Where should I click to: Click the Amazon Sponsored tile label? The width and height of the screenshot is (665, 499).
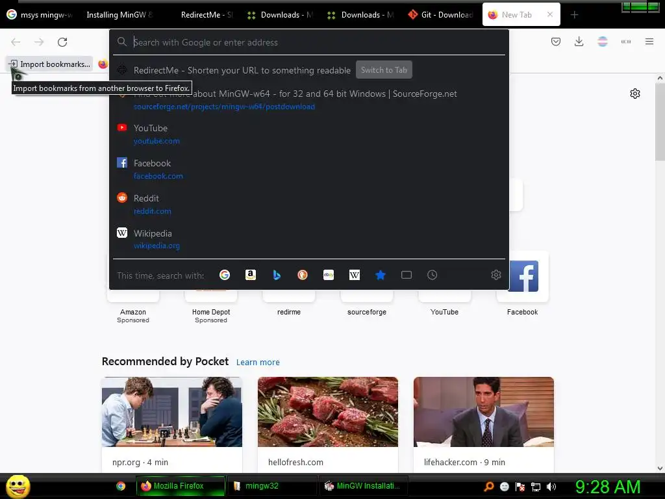[133, 316]
